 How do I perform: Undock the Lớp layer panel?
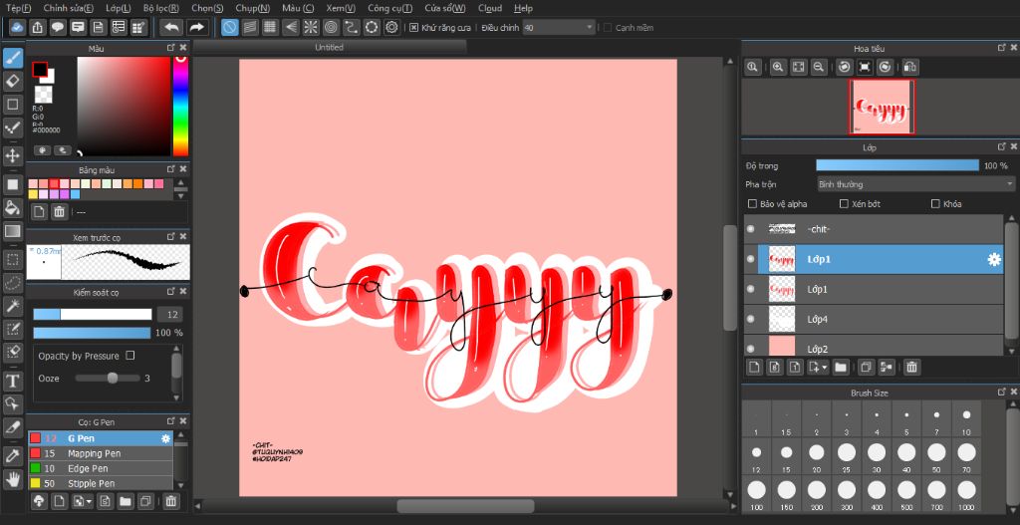point(1002,147)
